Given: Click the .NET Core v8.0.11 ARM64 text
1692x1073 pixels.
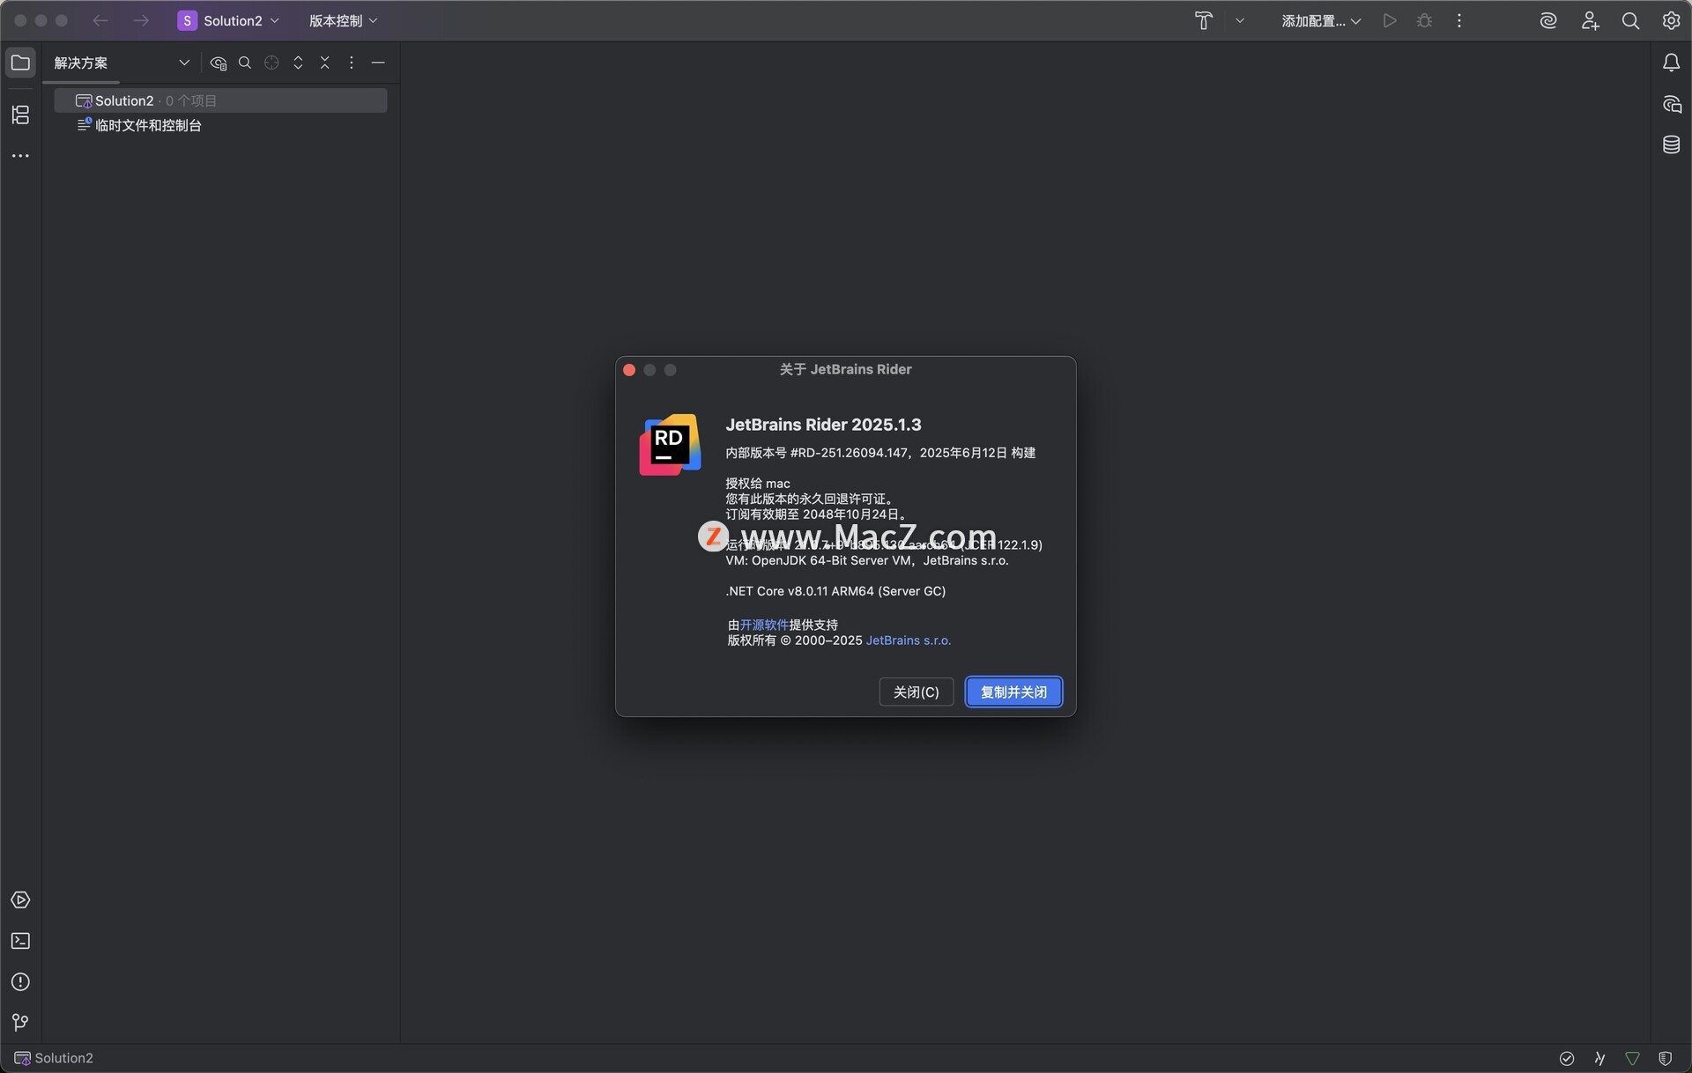Looking at the screenshot, I should (835, 591).
